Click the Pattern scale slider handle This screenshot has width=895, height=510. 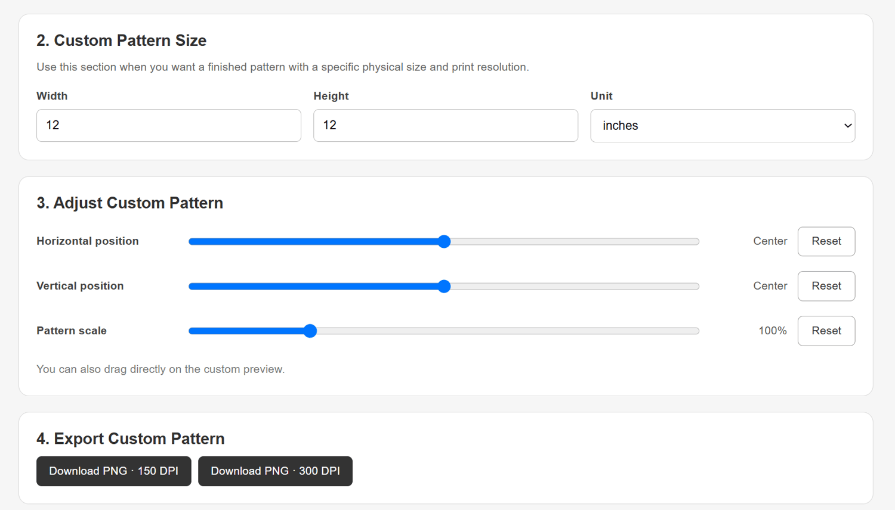(x=310, y=331)
